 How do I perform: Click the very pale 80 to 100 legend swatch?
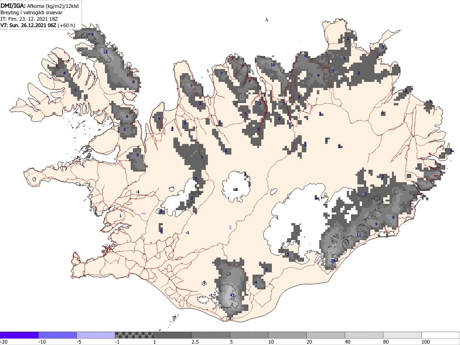point(402,335)
